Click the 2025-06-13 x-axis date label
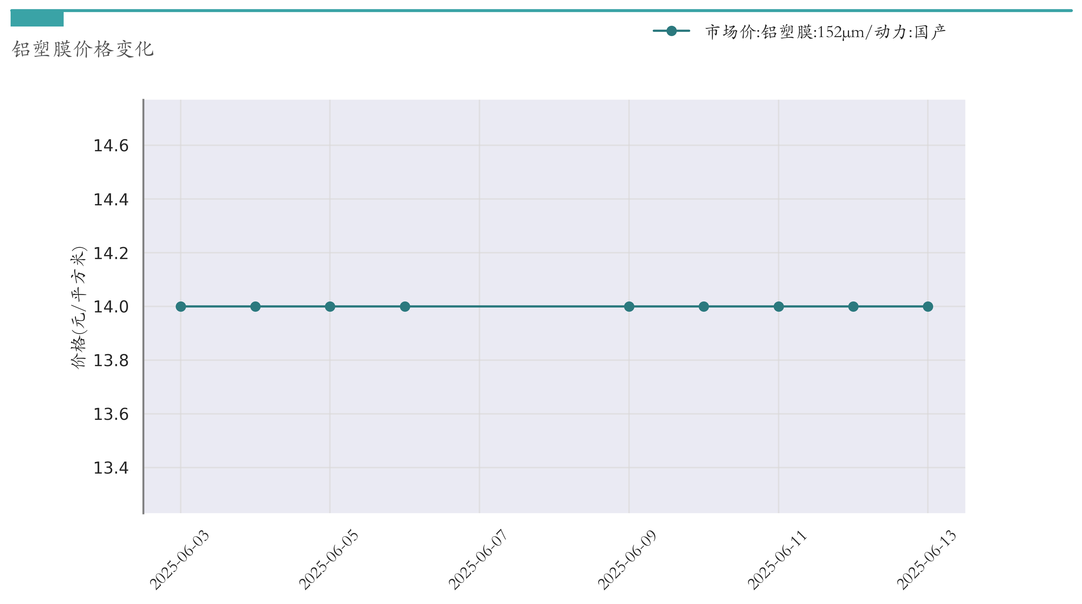Viewport: 1082px width, 604px height. pos(926,559)
